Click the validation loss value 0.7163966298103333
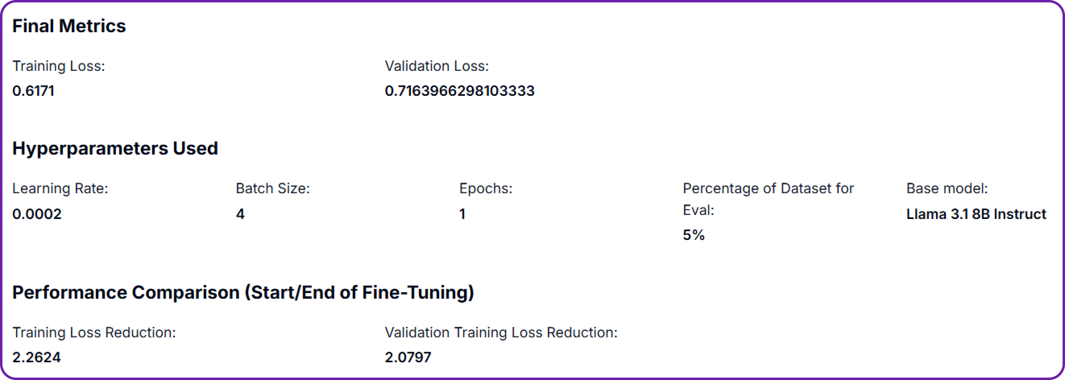The width and height of the screenshot is (1065, 380). [460, 91]
